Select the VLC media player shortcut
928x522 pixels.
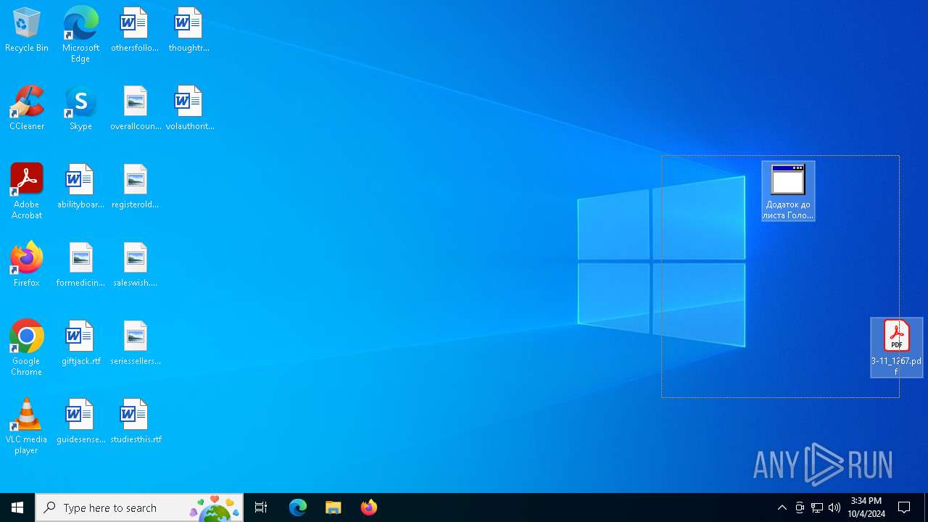(27, 426)
